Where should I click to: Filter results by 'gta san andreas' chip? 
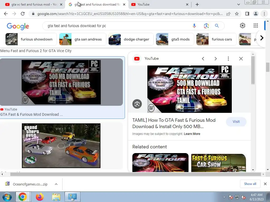click(x=83, y=39)
